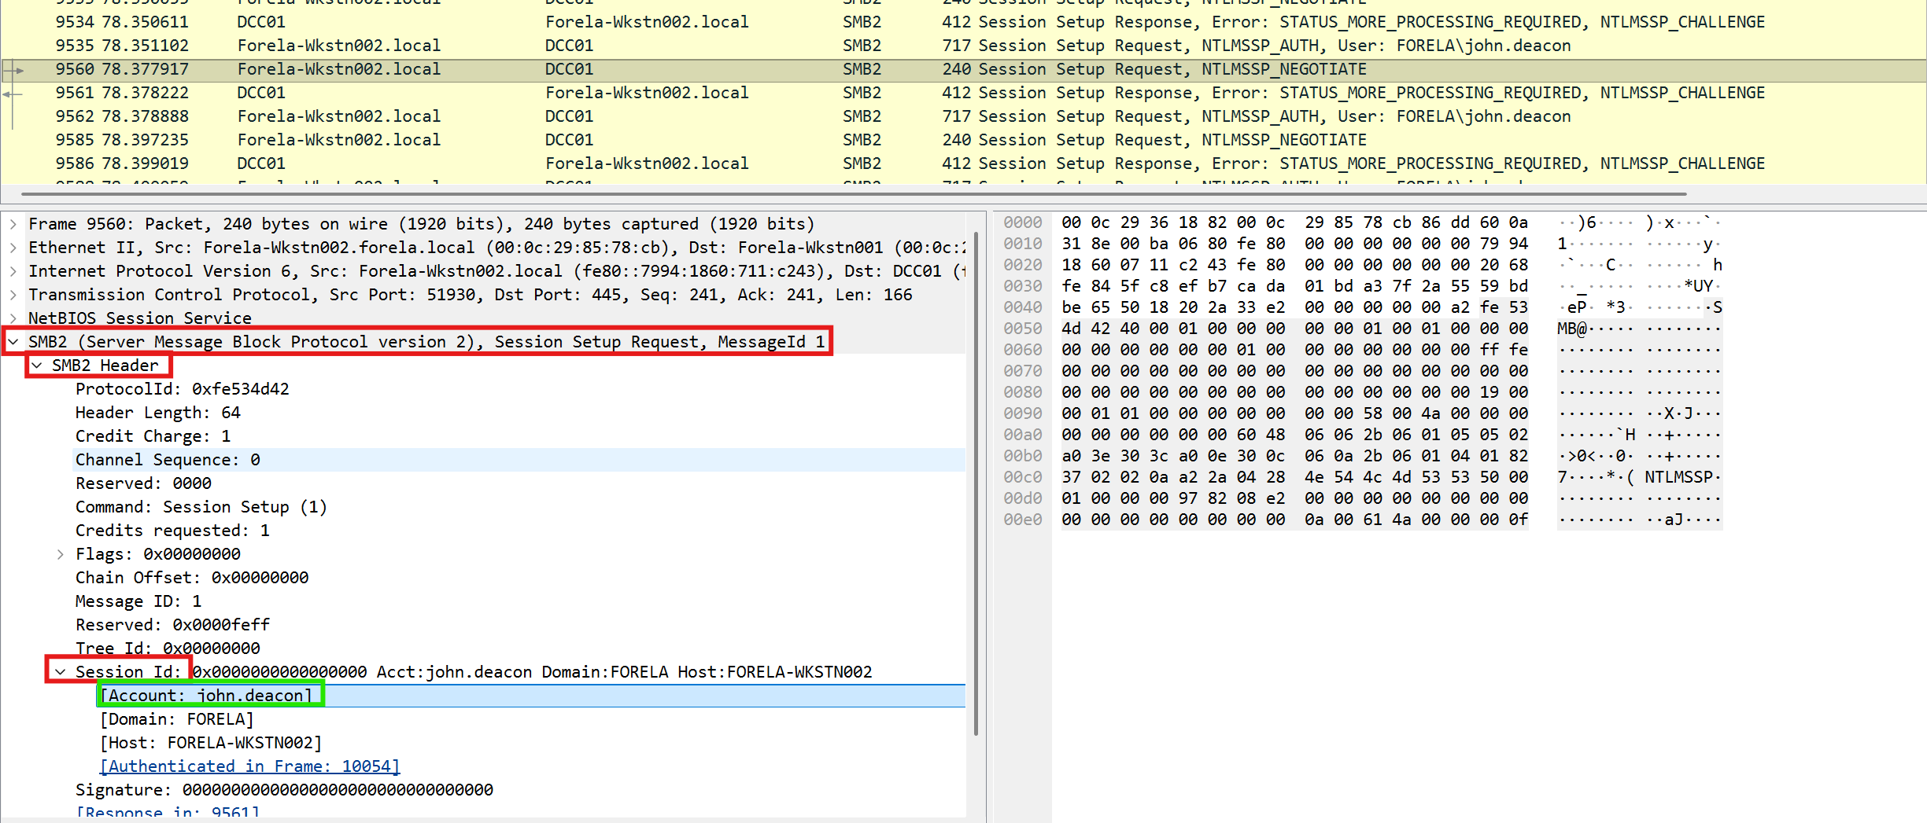Expand Internet Protocol Version 6 section
Image resolution: width=1927 pixels, height=823 pixels.
point(13,271)
